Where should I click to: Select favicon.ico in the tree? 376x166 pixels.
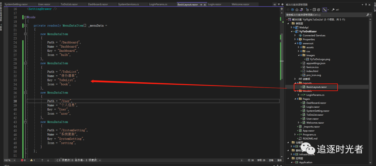312,67
